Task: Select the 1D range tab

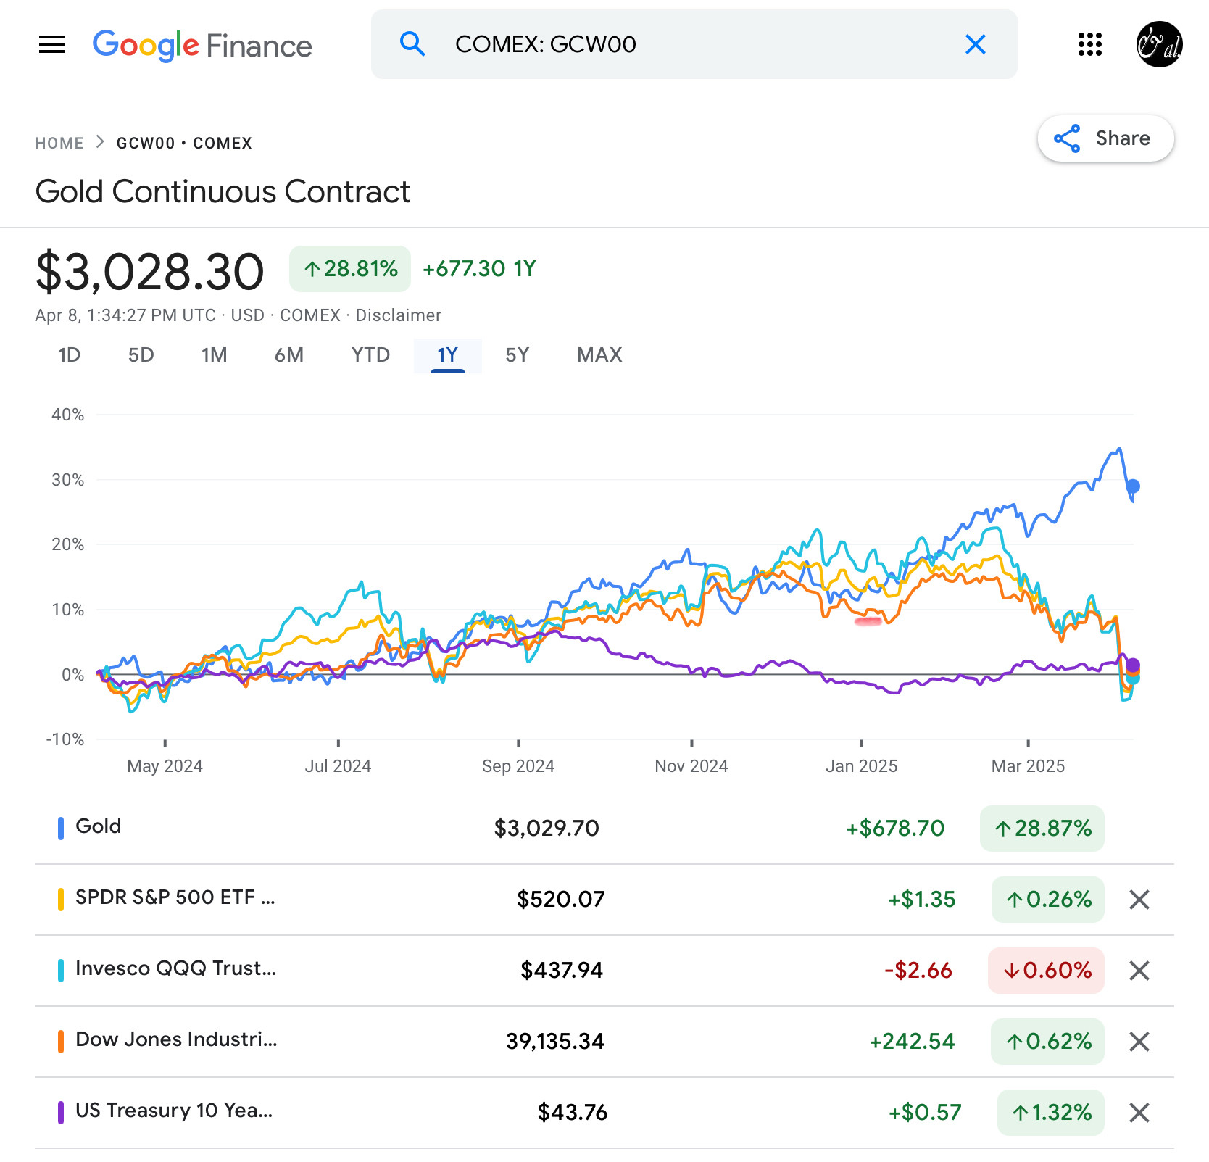Action: pos(70,355)
